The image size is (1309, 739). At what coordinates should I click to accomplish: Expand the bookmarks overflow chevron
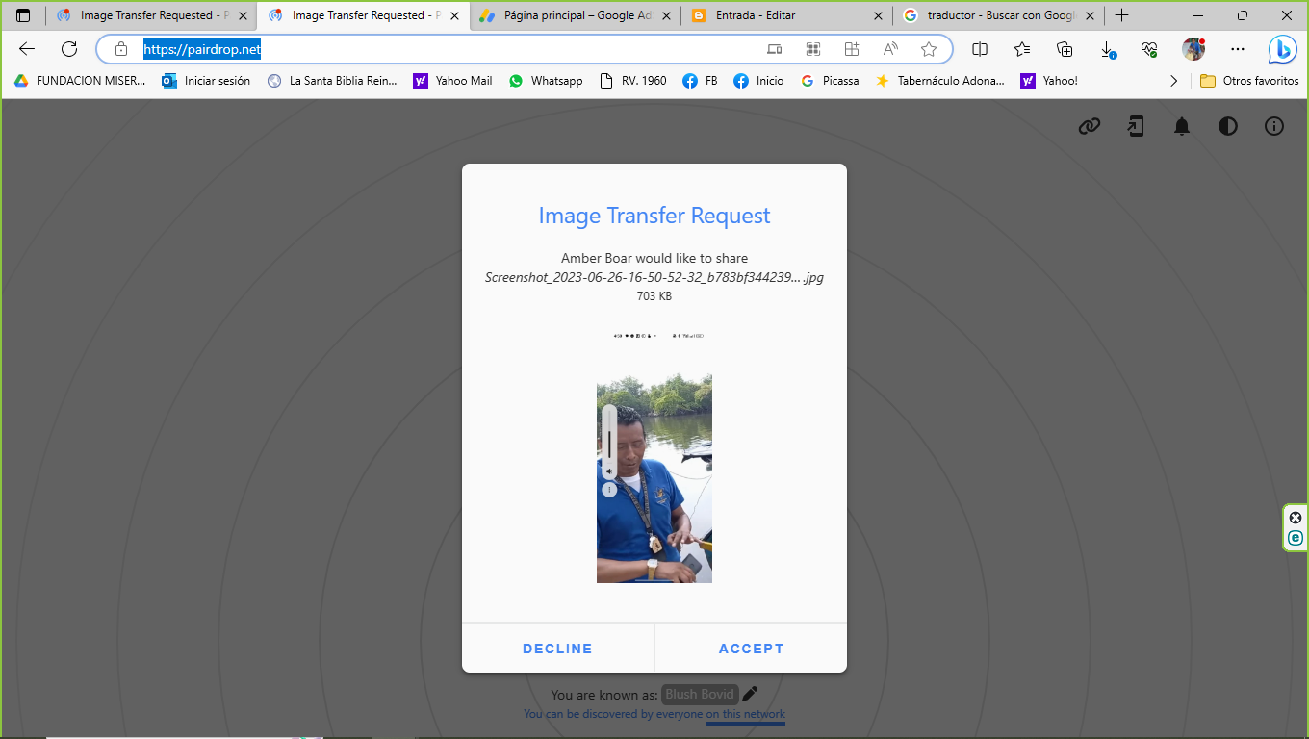[x=1173, y=81]
